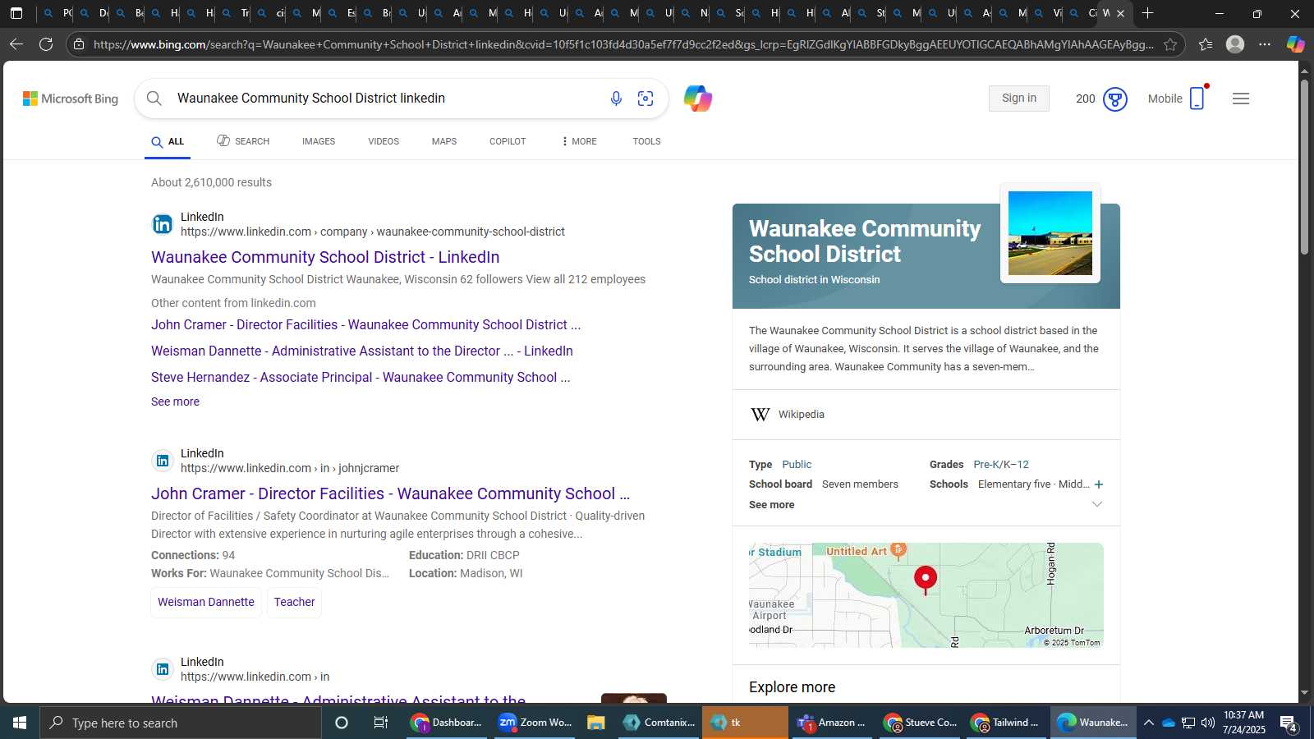The height and width of the screenshot is (739, 1314).
Task: Open Microsoft Rewards medal icon
Action: tap(1114, 99)
